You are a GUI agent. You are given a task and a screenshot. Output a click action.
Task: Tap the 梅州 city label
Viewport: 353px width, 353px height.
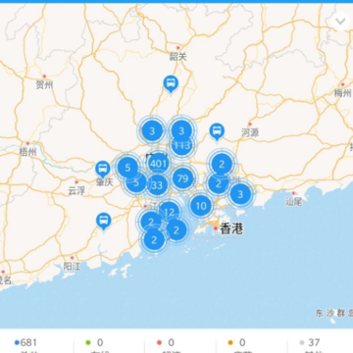pyautogui.click(x=342, y=93)
